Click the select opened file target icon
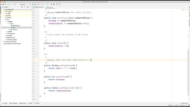The width and height of the screenshot is (190, 107). click(x=22, y=7)
